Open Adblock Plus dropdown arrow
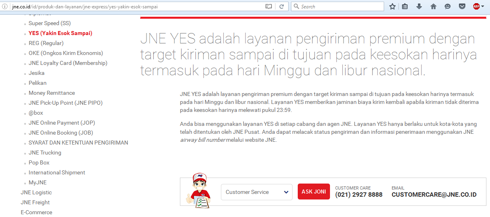Viewport: 490px width, 217px height. 483,6
